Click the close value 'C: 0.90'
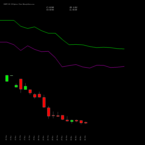This screenshot has width=145, height=145. click(50, 8)
